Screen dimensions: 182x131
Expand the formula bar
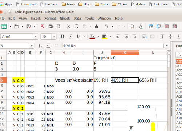pyautogui.click(x=167, y=46)
